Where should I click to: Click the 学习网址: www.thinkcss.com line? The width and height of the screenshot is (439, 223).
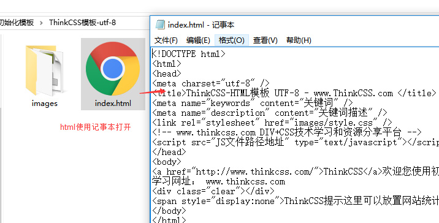coord(218,181)
